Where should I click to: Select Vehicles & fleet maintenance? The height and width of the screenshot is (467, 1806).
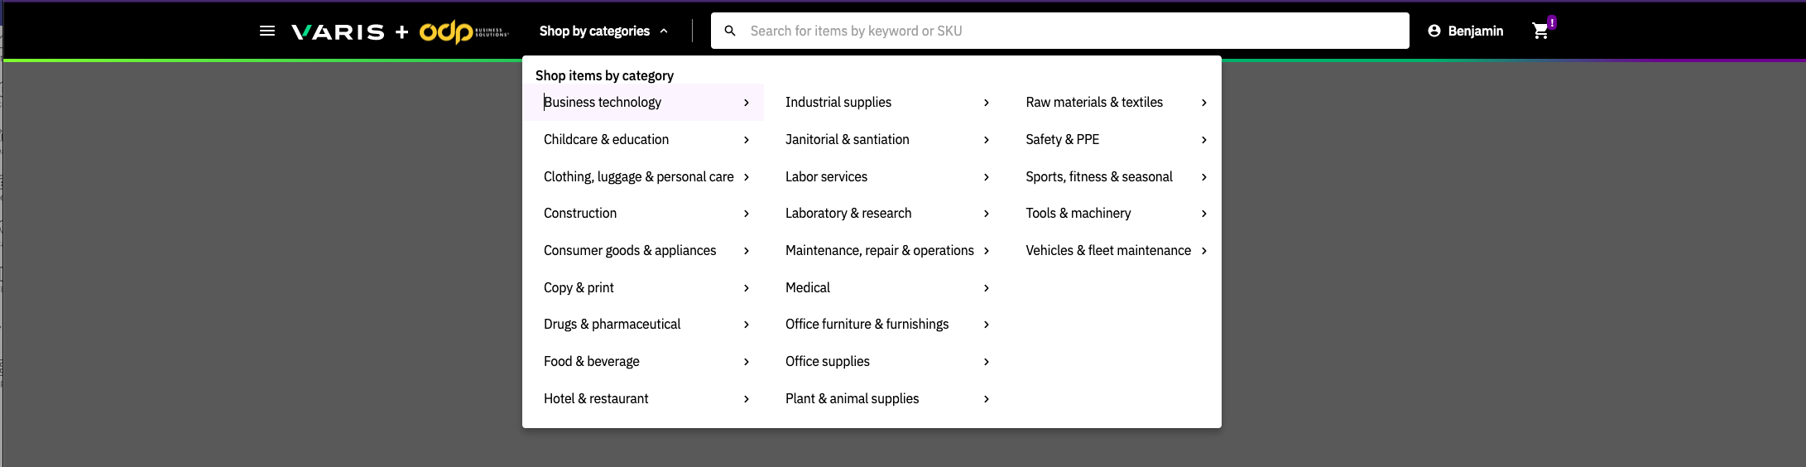1113,250
